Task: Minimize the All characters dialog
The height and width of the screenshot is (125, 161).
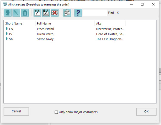Action: (131, 4)
